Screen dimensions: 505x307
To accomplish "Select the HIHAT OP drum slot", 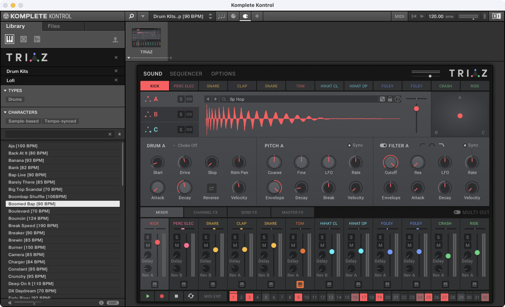I will tap(358, 86).
